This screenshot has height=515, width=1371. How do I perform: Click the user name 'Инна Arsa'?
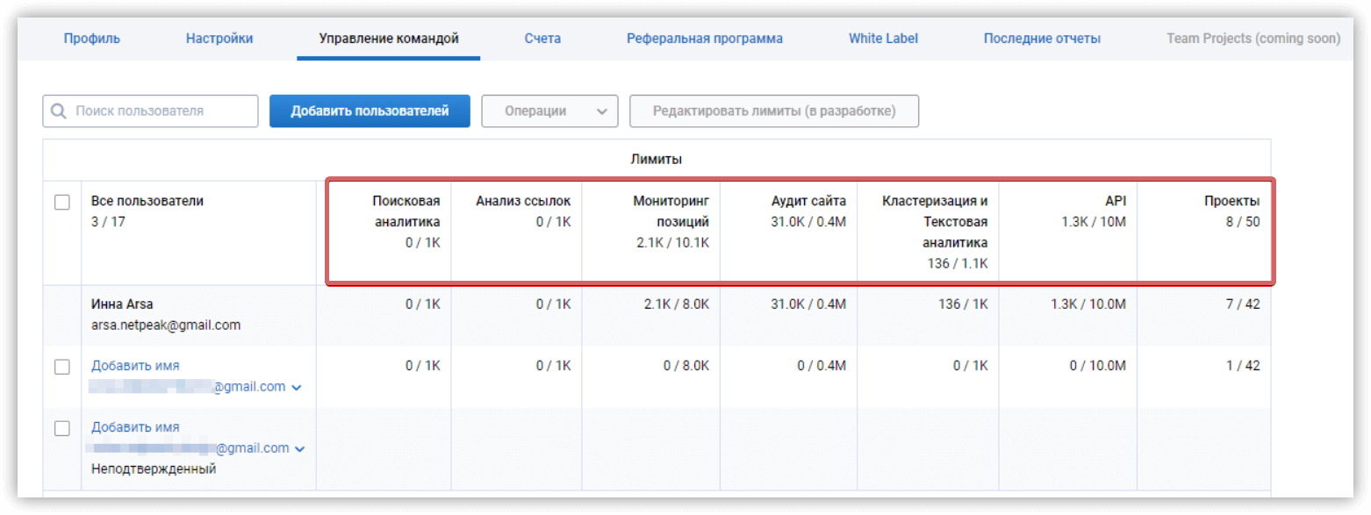pyautogui.click(x=122, y=304)
